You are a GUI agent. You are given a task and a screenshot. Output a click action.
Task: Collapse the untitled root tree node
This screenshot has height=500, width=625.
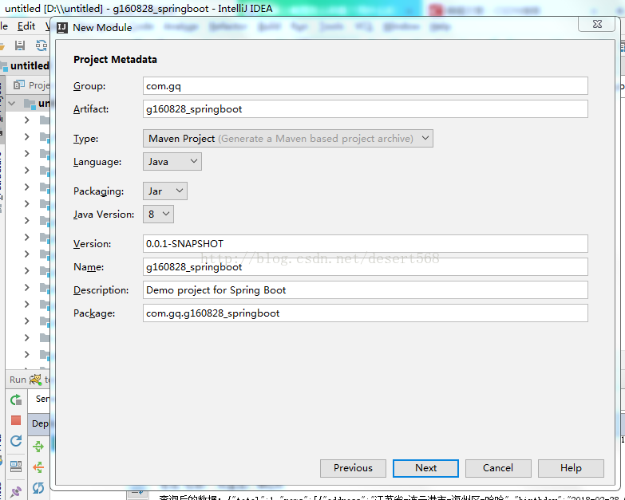[11, 104]
